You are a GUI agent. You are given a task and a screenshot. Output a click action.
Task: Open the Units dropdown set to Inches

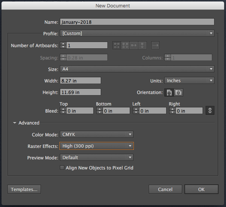click(x=189, y=81)
